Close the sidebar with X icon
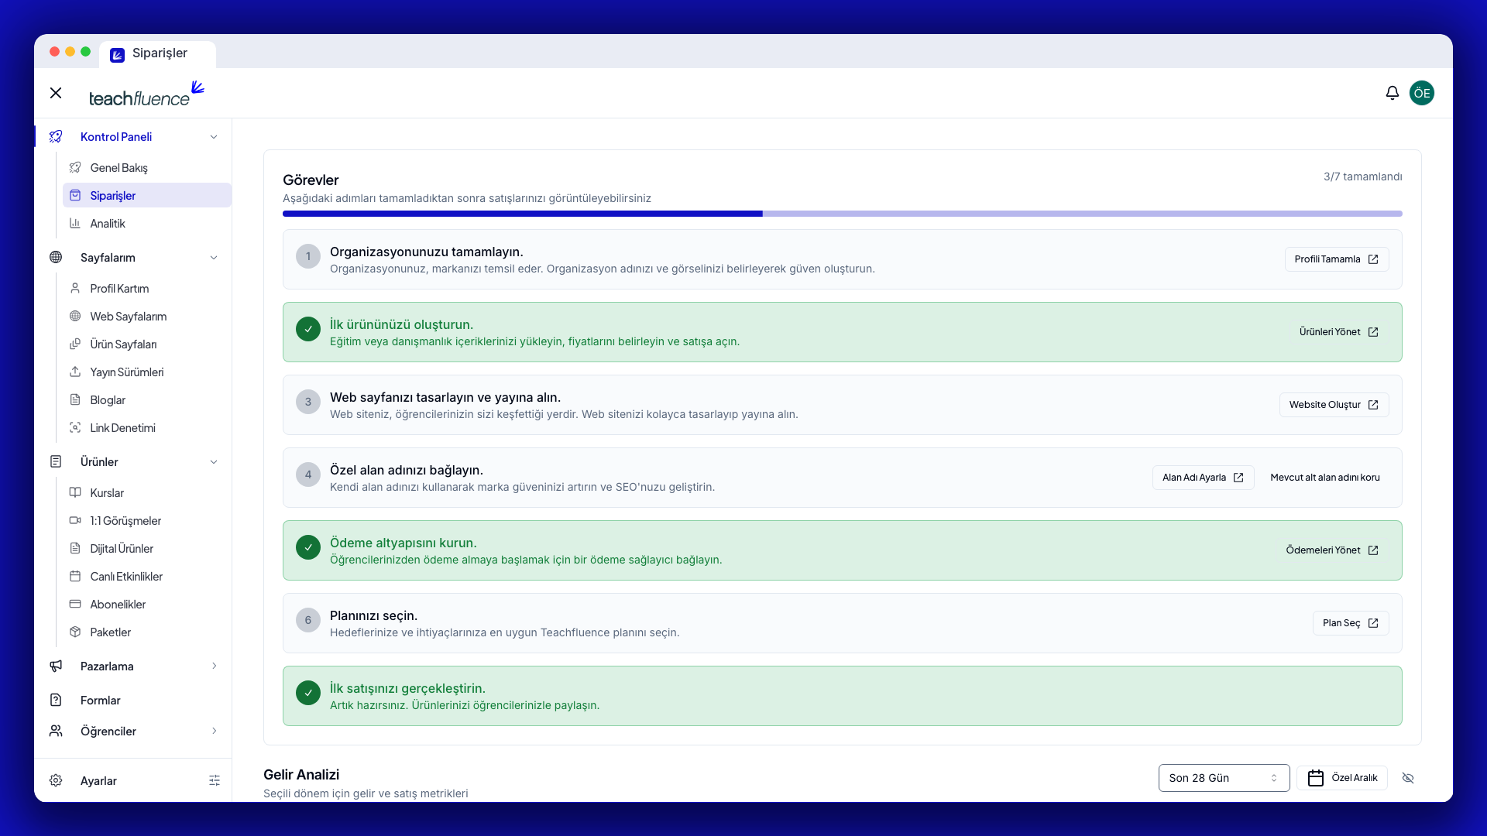The image size is (1487, 836). pos(56,93)
